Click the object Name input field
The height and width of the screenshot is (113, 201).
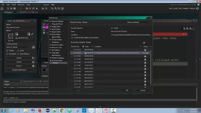20,27
